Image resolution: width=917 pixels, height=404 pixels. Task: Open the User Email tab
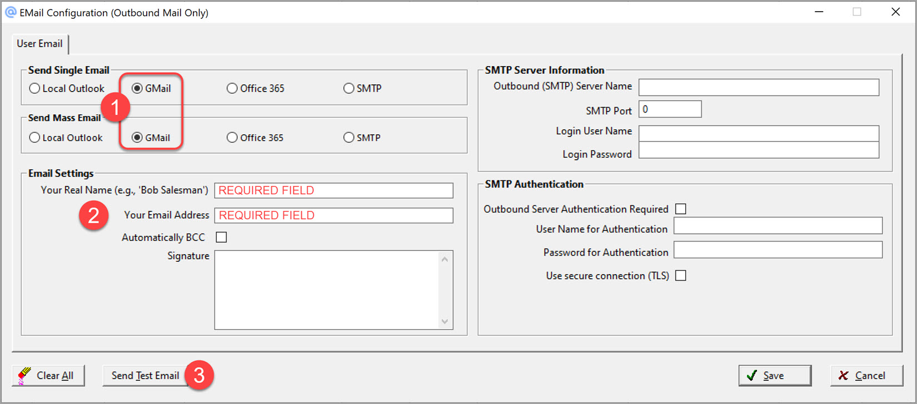coord(39,44)
